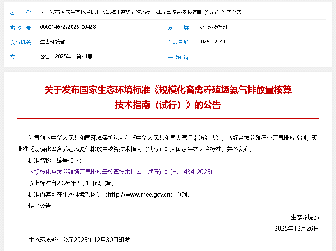
Task: Click the 生成日期 field label
Action: (x=178, y=42)
